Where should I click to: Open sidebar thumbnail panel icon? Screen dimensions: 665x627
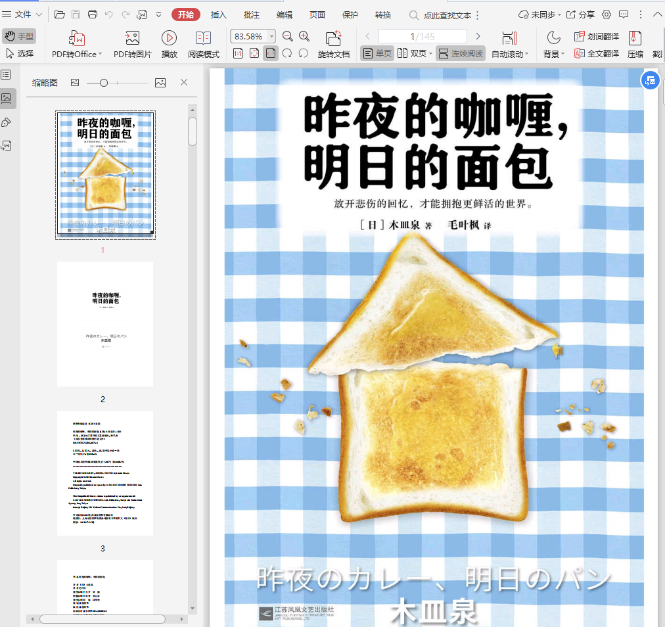click(7, 99)
